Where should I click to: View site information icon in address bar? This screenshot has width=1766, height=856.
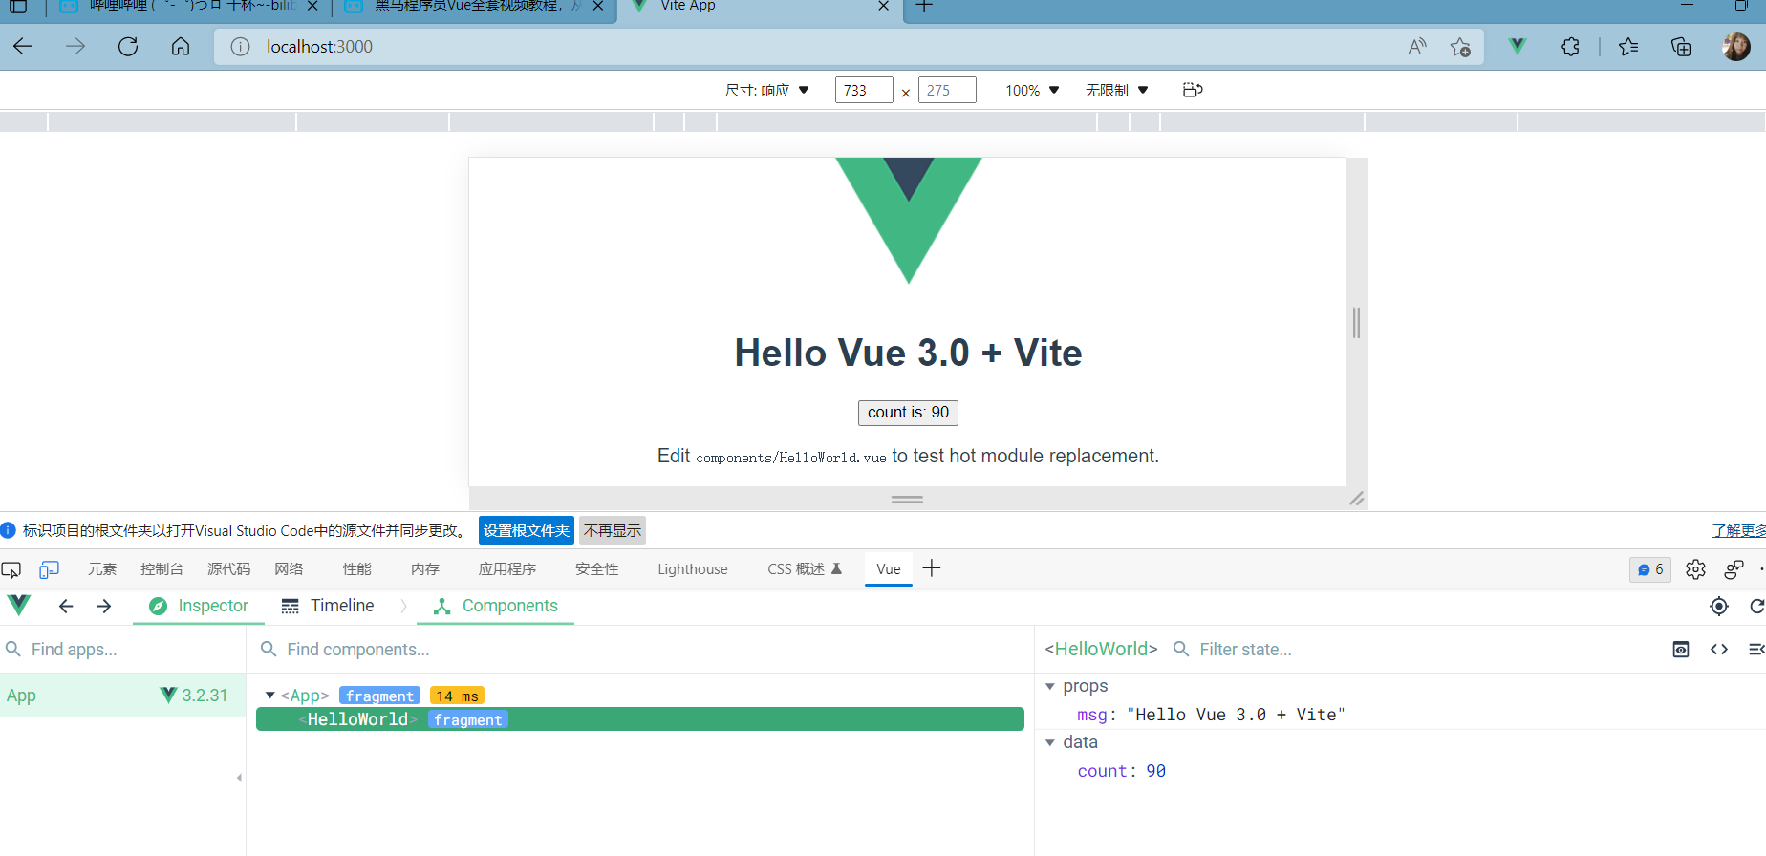240,46
